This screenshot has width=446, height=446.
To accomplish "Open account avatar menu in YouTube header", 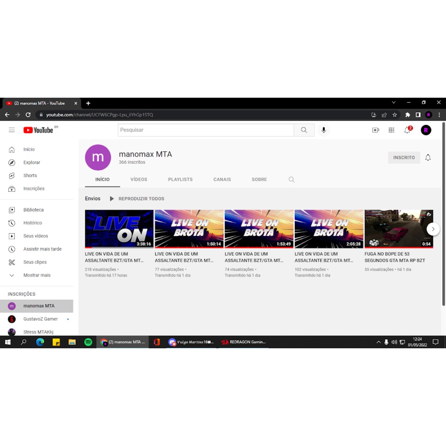I will coord(426,130).
